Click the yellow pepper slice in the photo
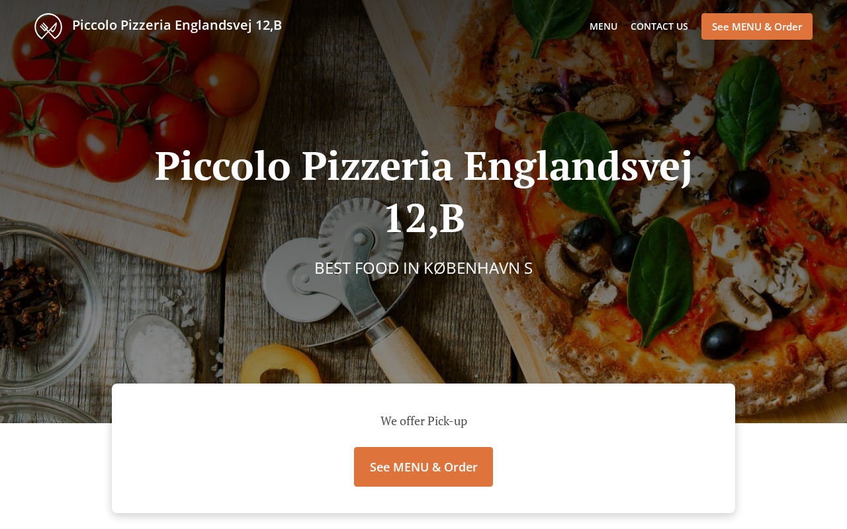The image size is (847, 529). [x=278, y=364]
